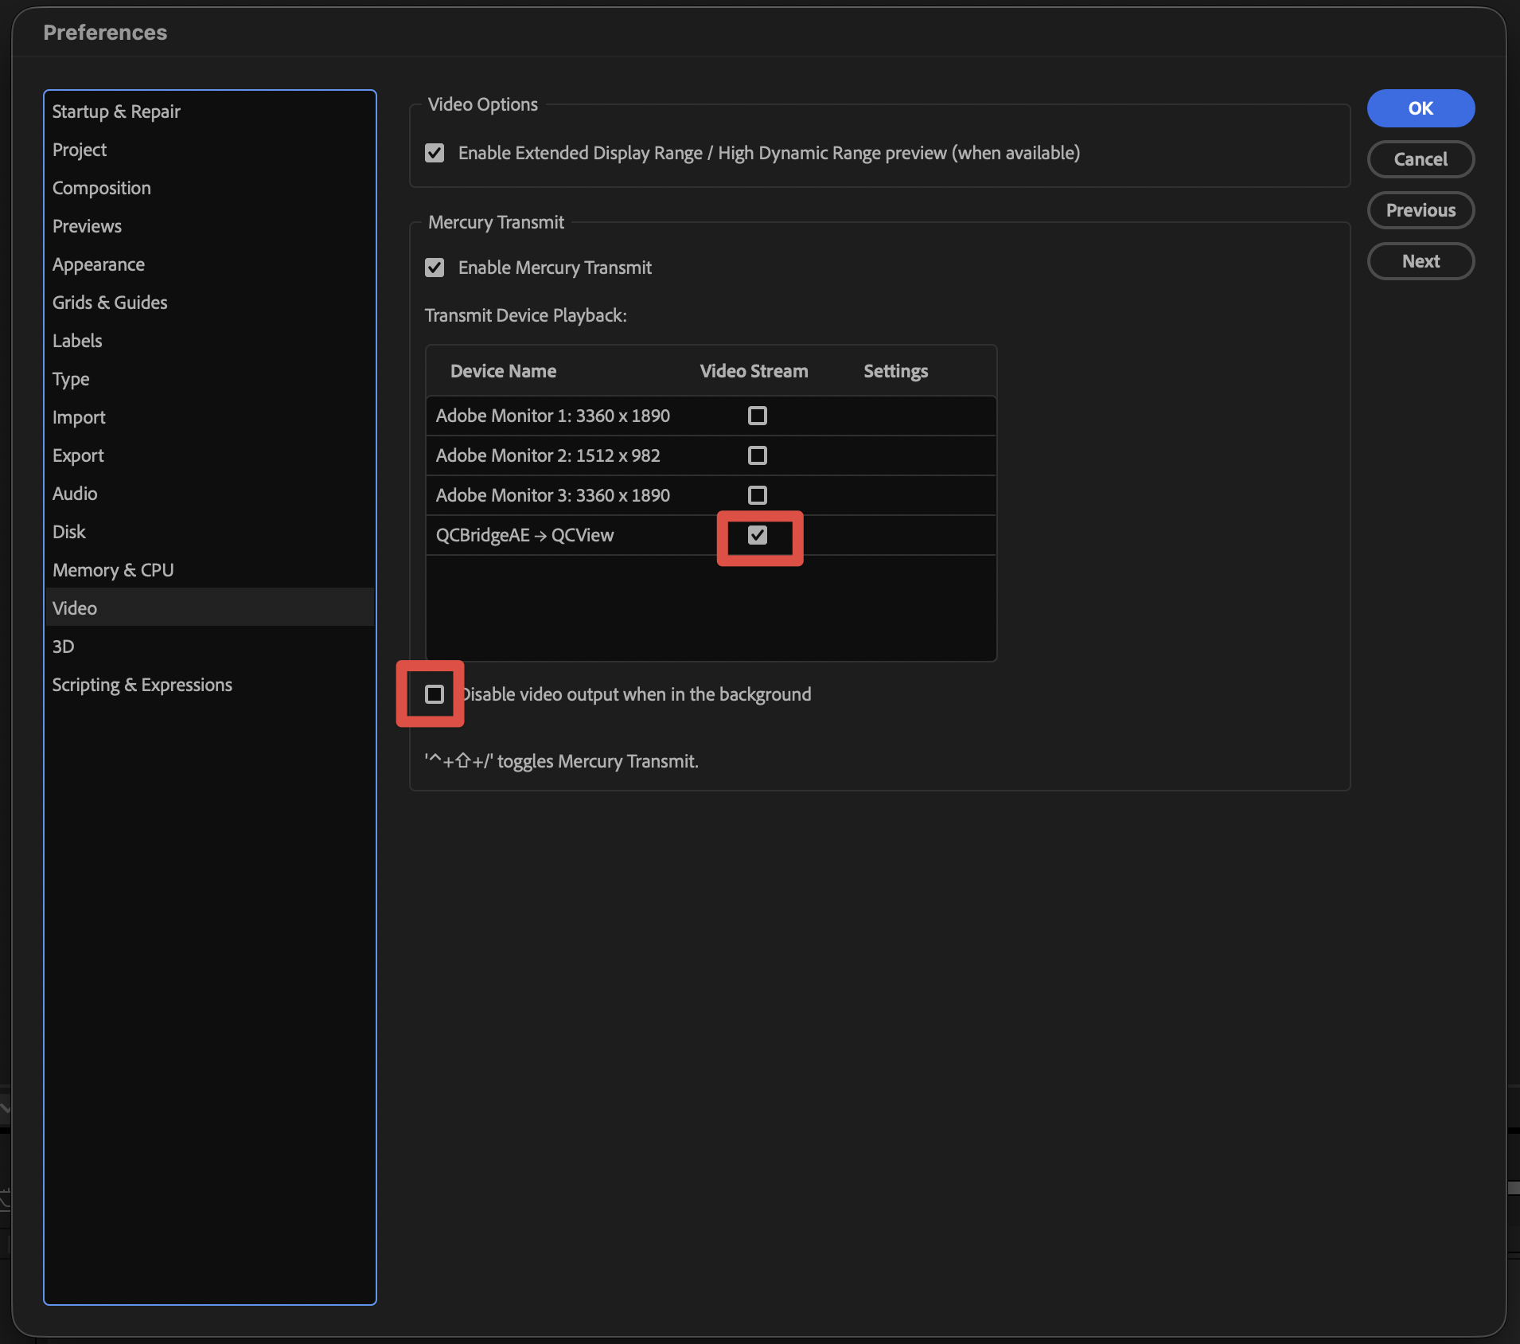Select Memory & CPU category

tap(210, 570)
